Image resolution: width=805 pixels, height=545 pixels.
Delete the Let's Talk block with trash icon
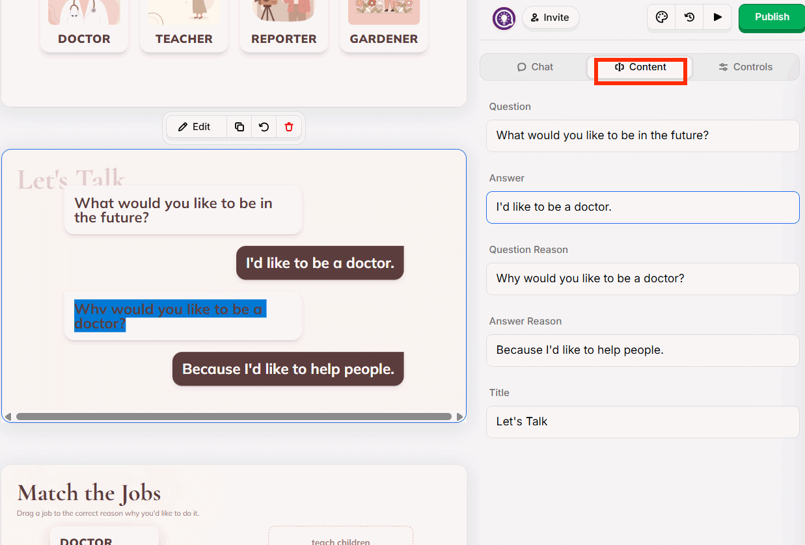pos(288,126)
